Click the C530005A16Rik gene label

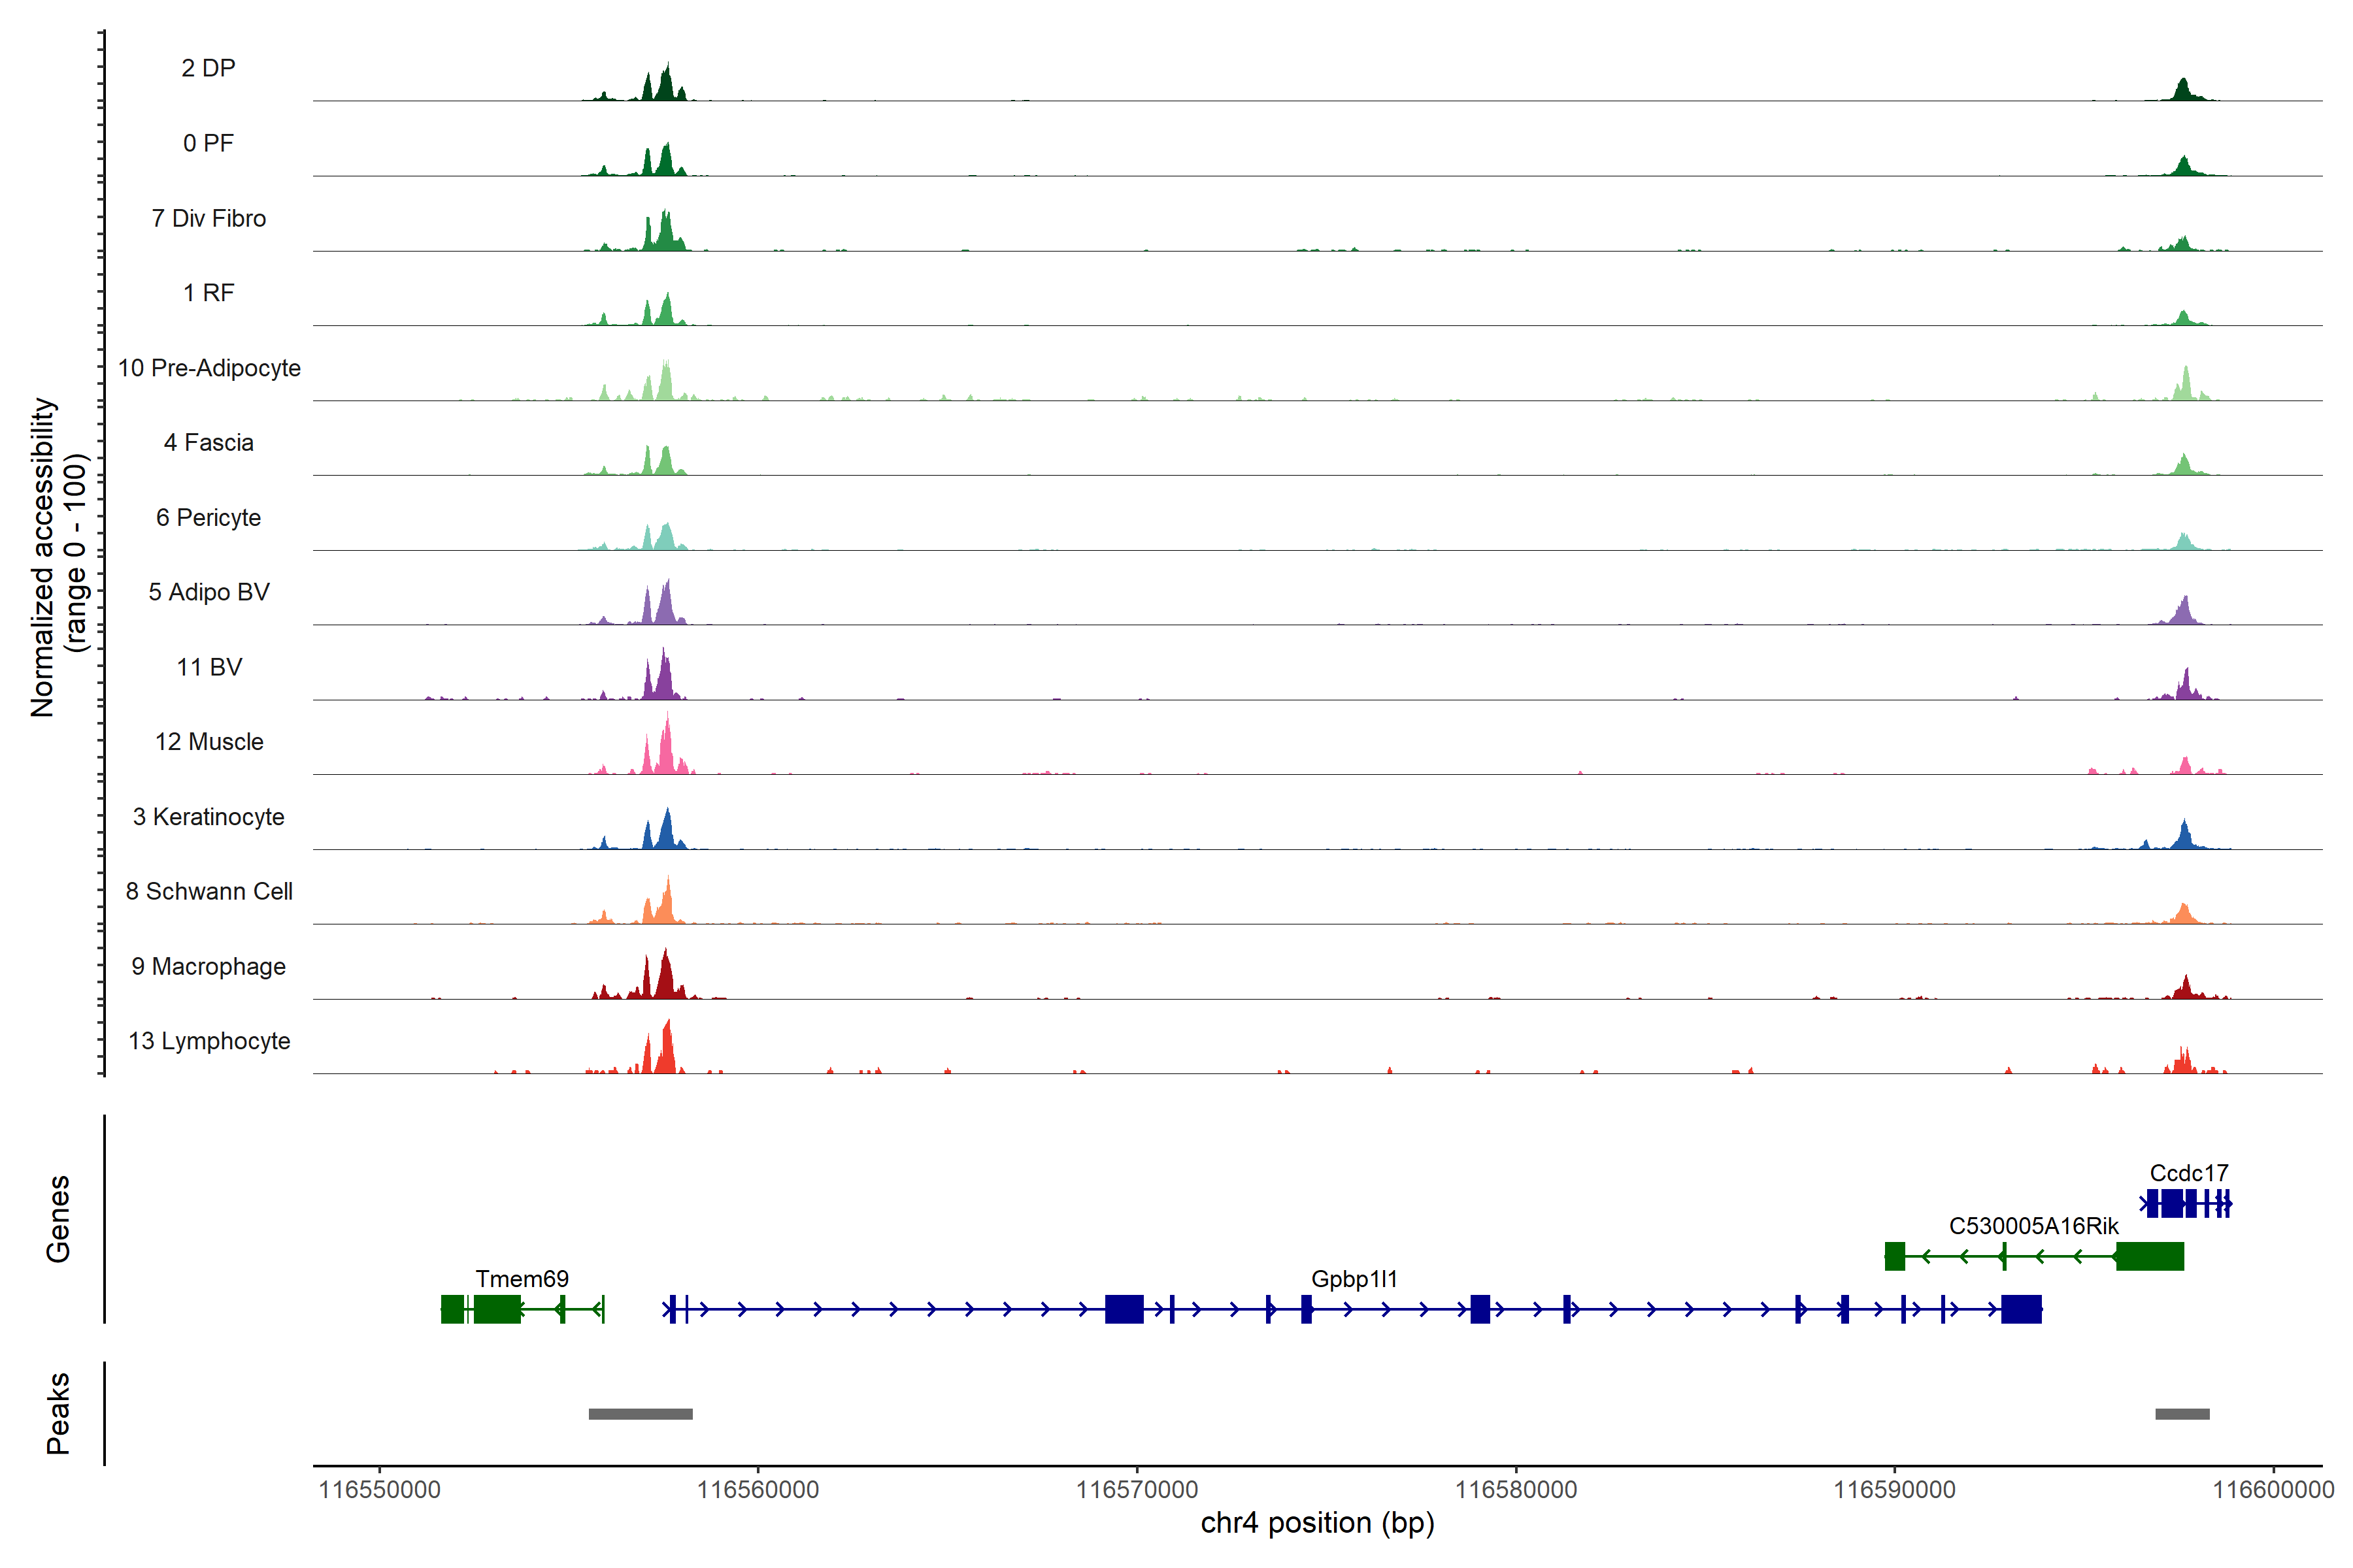[x=2033, y=1226]
